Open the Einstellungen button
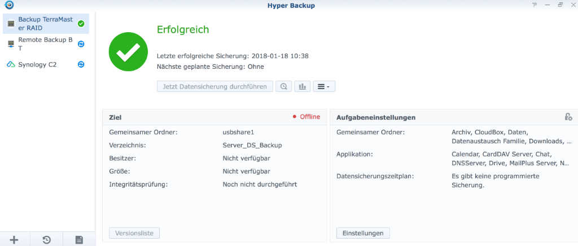The image size is (578, 246). pyautogui.click(x=363, y=233)
